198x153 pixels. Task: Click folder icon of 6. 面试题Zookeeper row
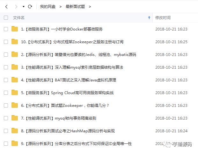click(15, 105)
